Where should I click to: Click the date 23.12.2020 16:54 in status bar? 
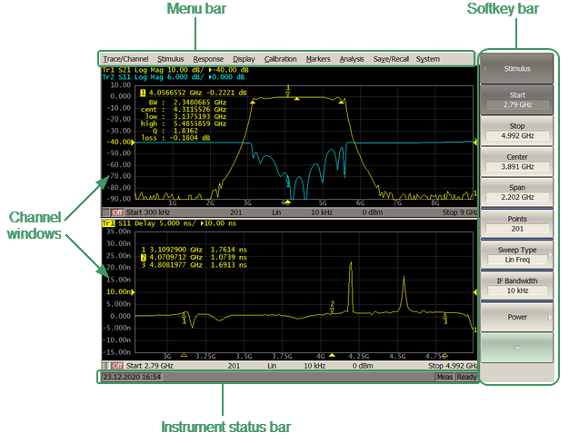click(x=132, y=377)
